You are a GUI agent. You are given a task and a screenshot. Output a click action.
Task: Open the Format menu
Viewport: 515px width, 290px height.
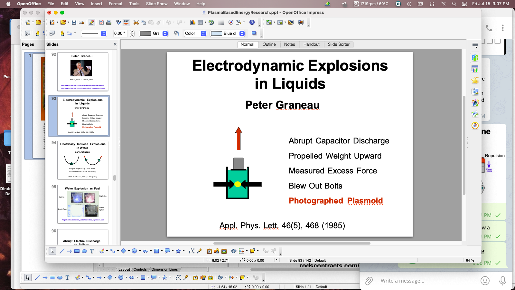(x=116, y=4)
